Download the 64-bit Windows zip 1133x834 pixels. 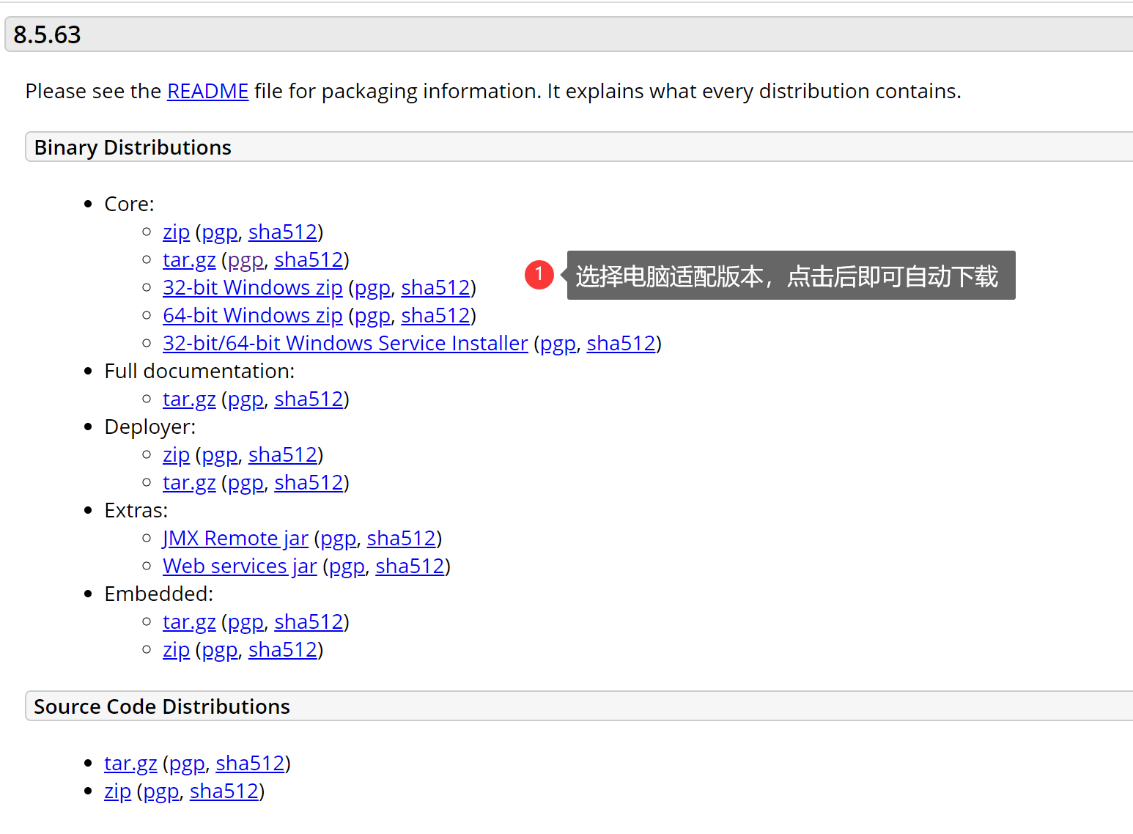pyautogui.click(x=253, y=316)
